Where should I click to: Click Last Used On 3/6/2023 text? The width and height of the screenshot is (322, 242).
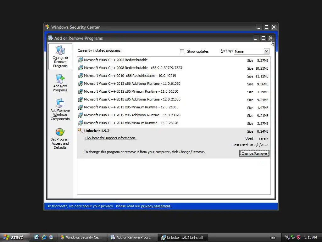click(x=250, y=145)
